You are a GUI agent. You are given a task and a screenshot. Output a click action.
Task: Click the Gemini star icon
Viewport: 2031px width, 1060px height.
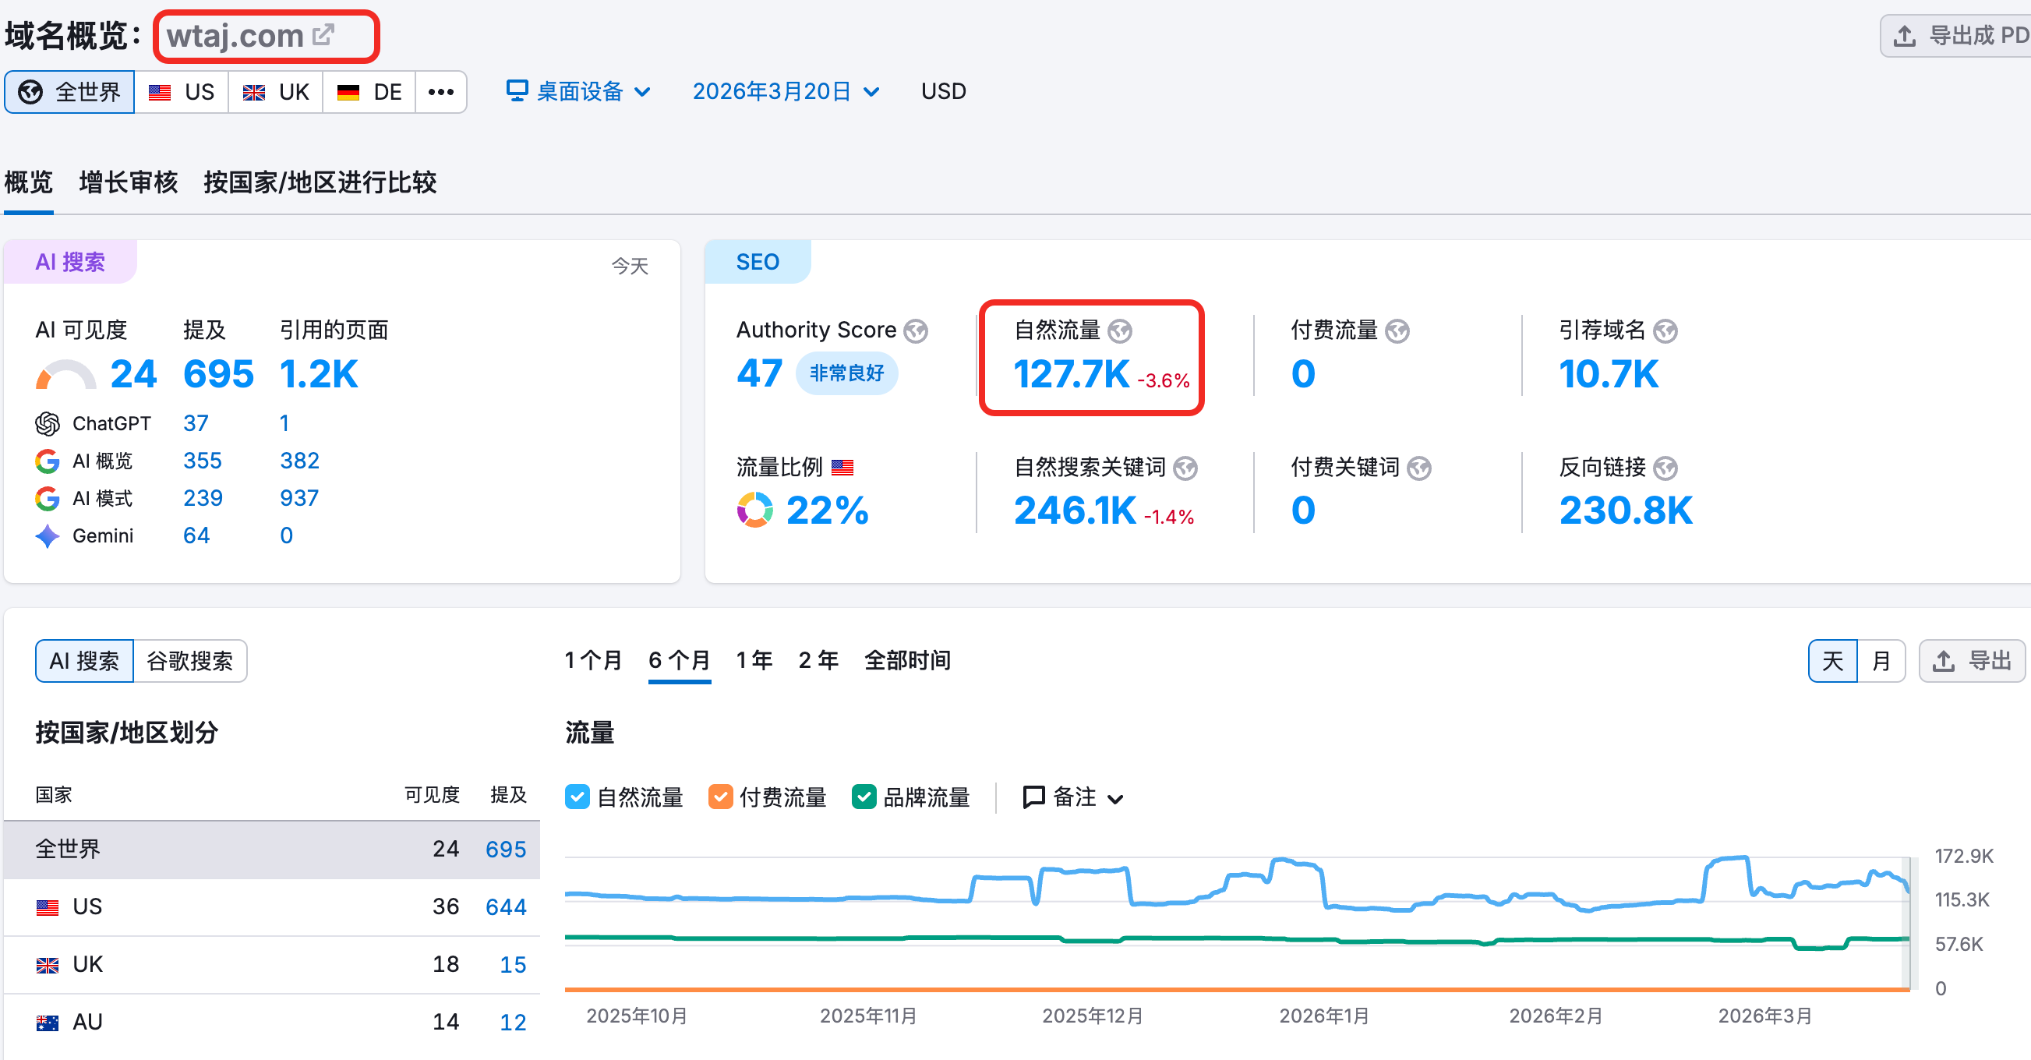48,535
